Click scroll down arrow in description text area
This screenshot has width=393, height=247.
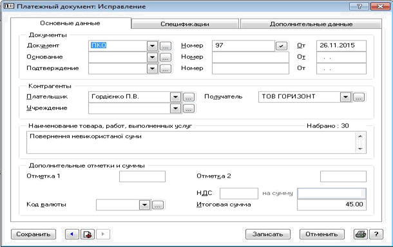(360, 149)
